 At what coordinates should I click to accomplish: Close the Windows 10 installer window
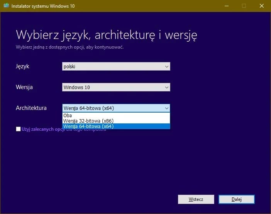tap(261, 6)
